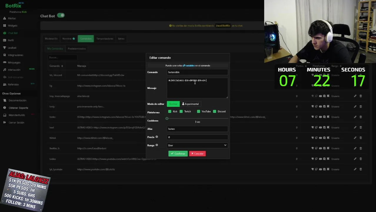Edit the !redes command row

355,117
